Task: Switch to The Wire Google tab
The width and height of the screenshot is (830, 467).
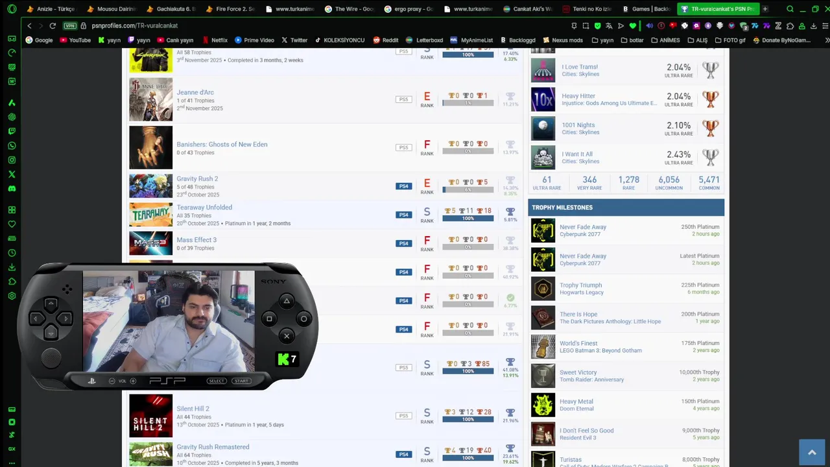Action: coord(350,9)
